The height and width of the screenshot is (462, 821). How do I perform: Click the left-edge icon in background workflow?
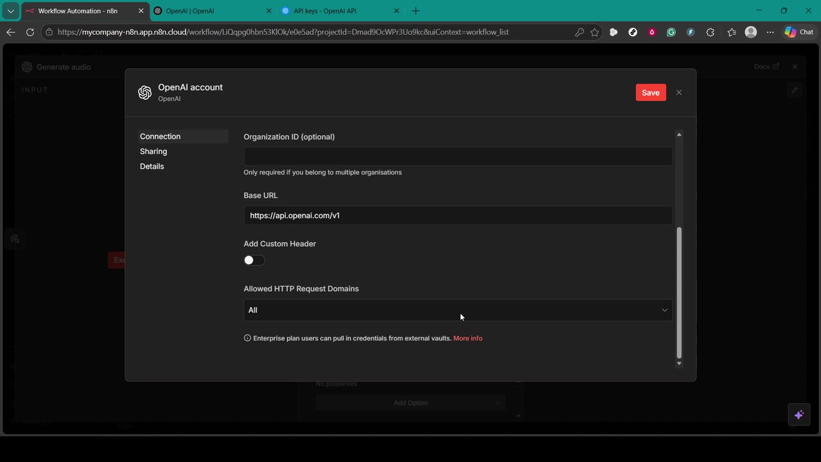[x=15, y=239]
